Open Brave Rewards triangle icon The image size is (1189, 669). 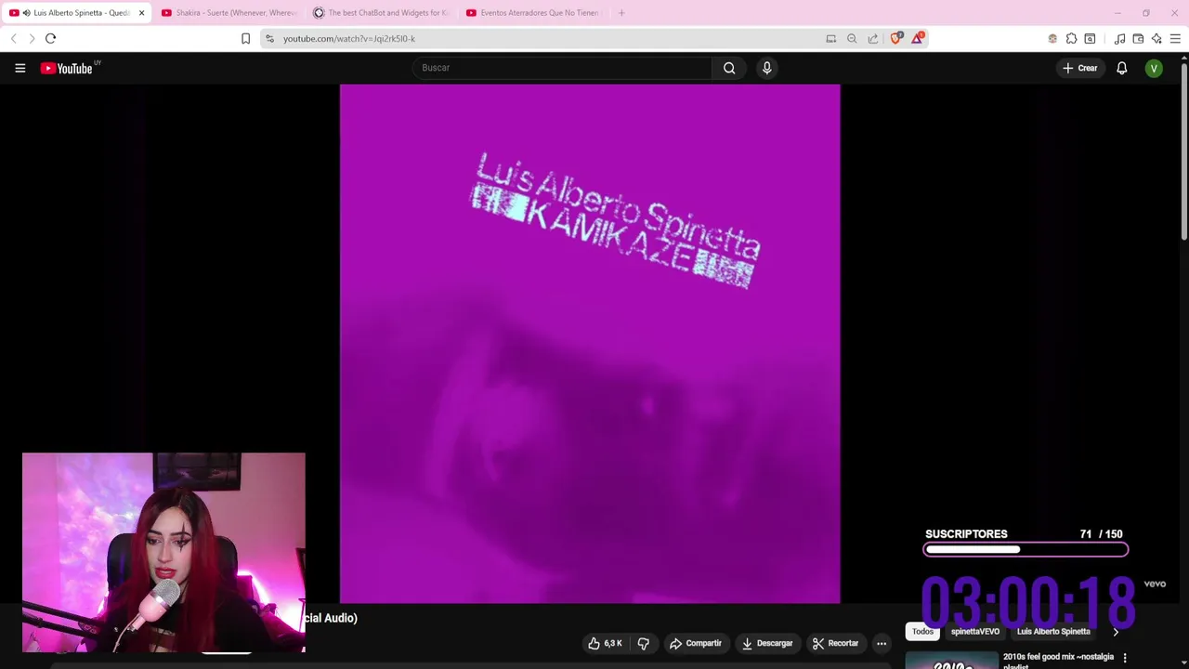click(x=918, y=38)
